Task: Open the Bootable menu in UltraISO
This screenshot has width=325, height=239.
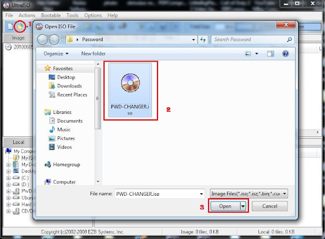Action: (x=51, y=15)
